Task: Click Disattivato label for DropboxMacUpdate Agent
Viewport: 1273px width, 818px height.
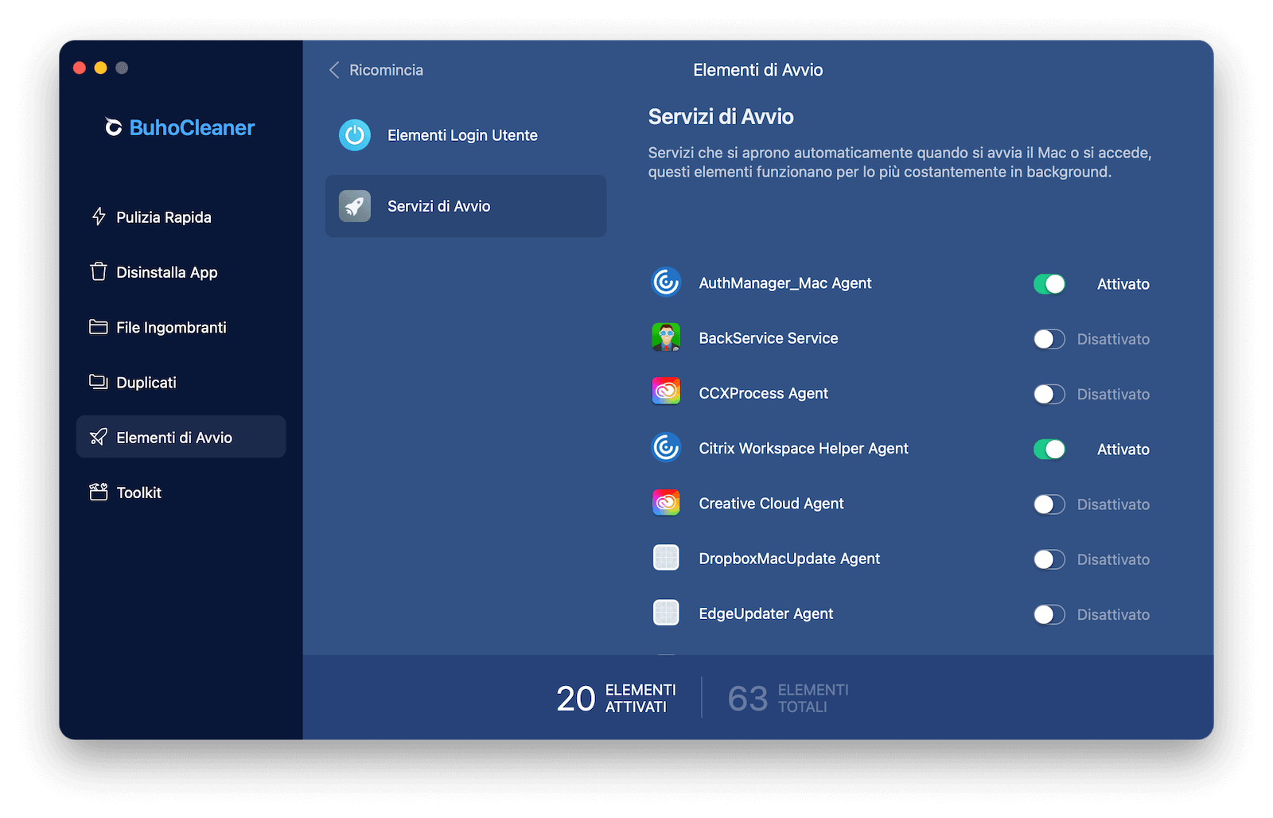Action: (1113, 559)
